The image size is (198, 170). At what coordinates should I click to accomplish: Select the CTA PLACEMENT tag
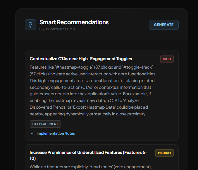tap(45, 124)
